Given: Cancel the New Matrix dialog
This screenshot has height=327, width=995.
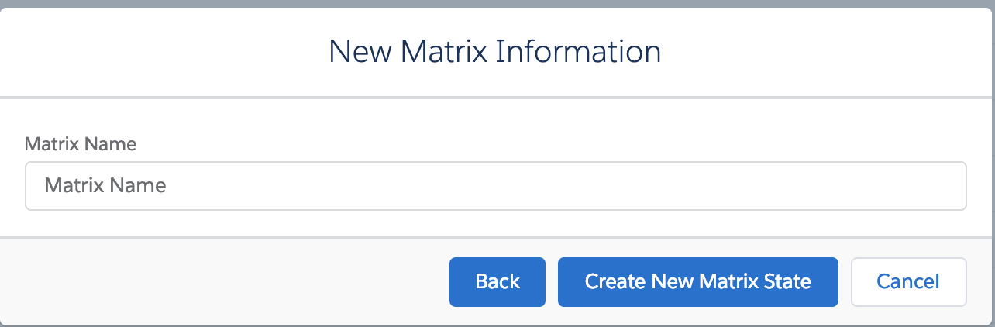Looking at the screenshot, I should [908, 281].
